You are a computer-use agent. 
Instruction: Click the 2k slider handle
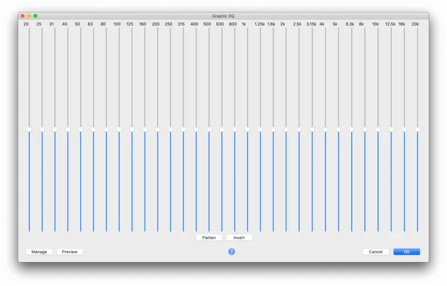tap(286, 130)
